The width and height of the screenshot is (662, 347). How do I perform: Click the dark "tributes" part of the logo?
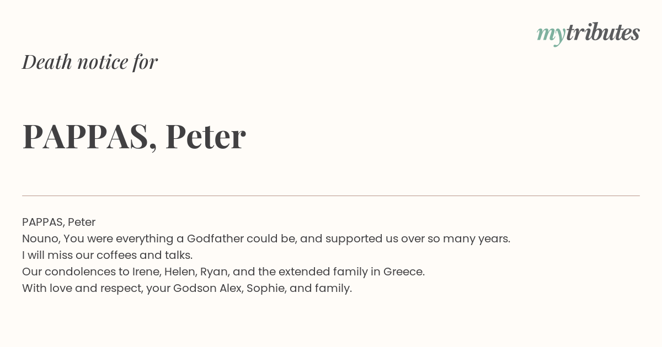coord(603,32)
